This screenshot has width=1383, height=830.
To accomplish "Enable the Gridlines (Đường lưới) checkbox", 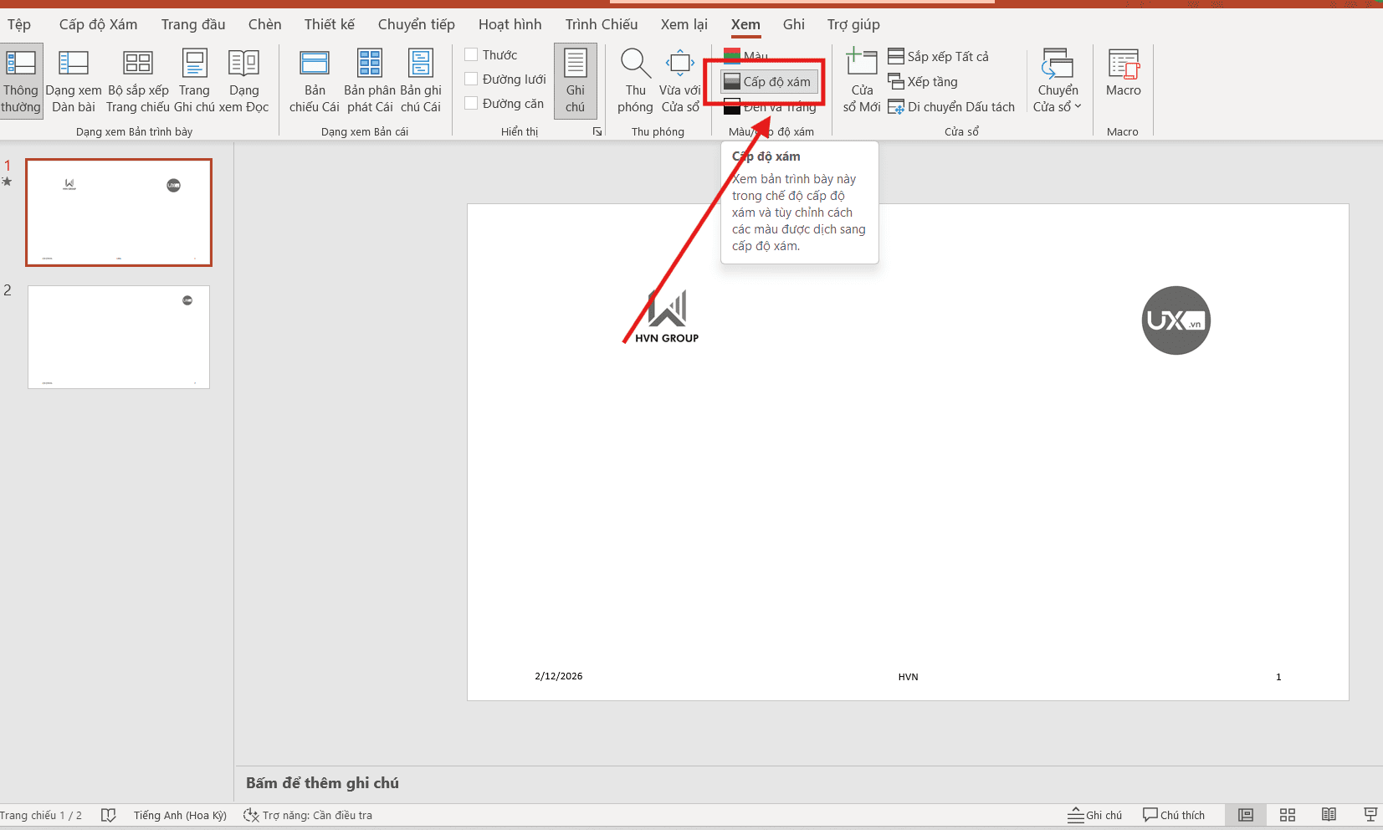I will [x=472, y=79].
